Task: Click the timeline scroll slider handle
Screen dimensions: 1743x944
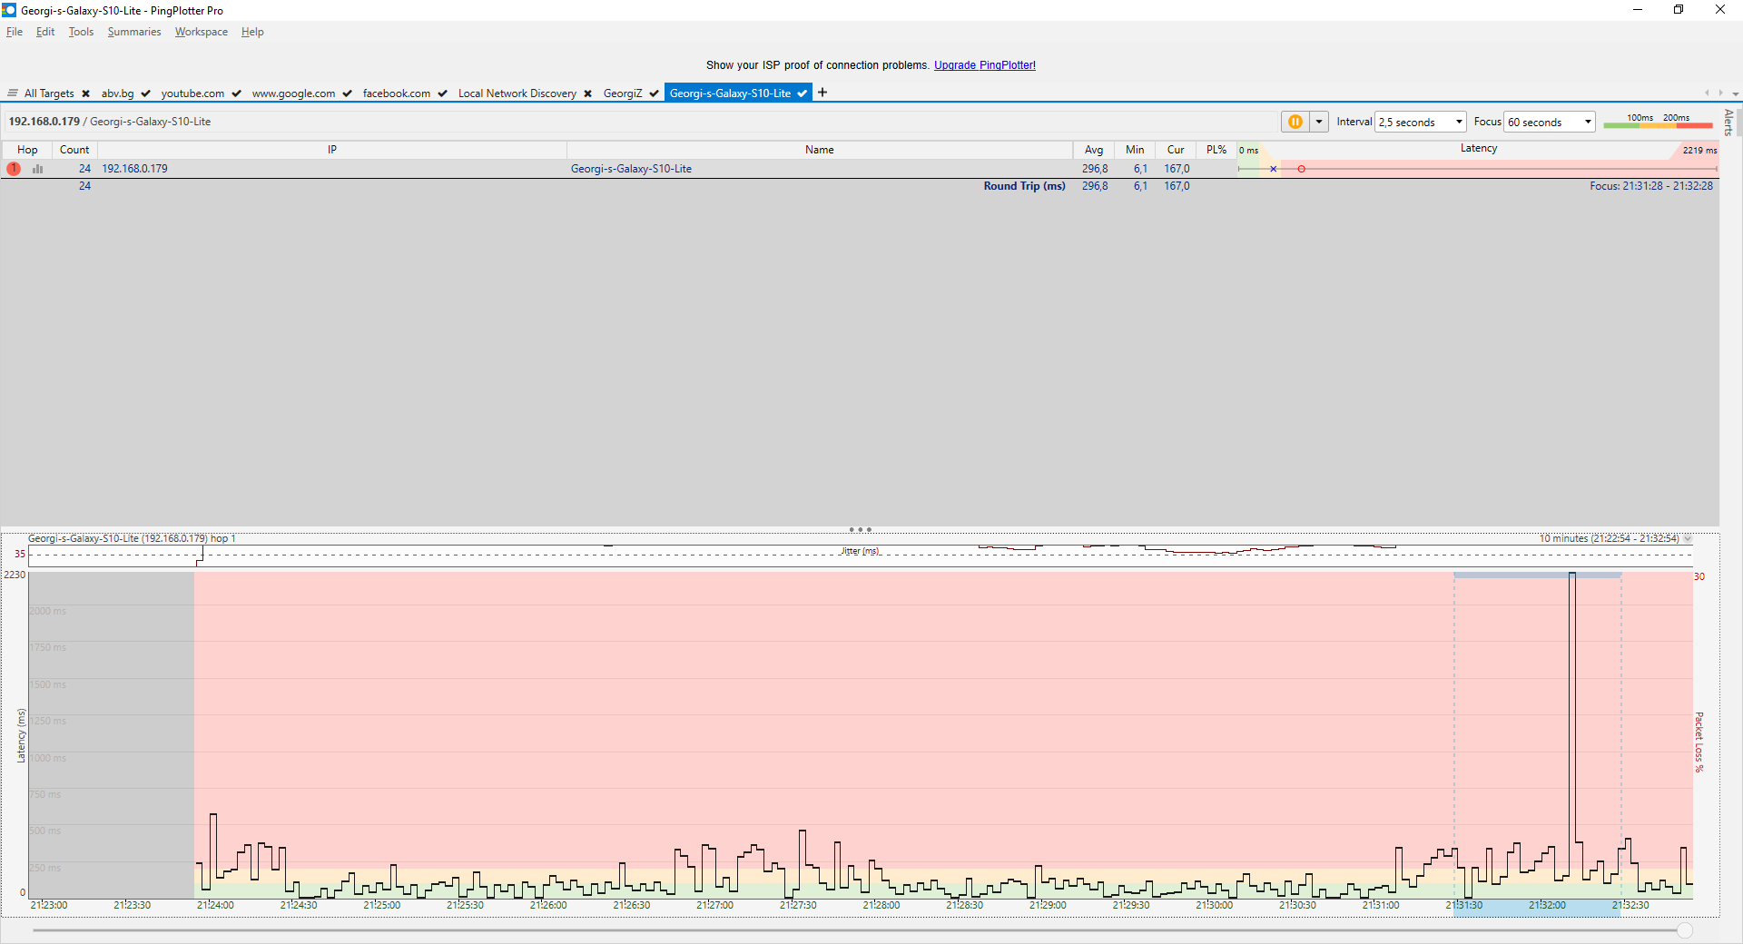Action: tap(1685, 930)
